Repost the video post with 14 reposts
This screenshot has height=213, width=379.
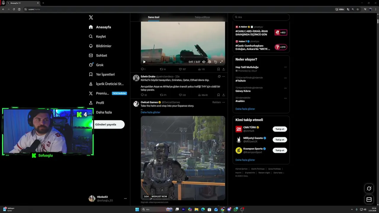(x=163, y=69)
